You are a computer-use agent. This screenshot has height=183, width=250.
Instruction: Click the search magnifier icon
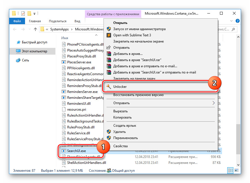pos(233,29)
